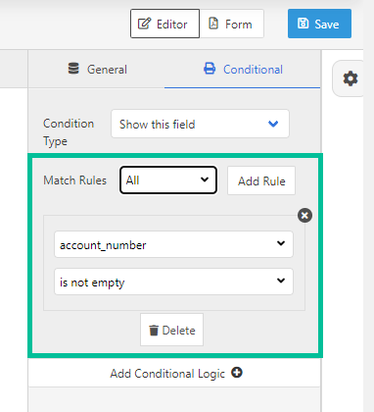Switch to Form view
This screenshot has width=374, height=412.
[x=232, y=24]
